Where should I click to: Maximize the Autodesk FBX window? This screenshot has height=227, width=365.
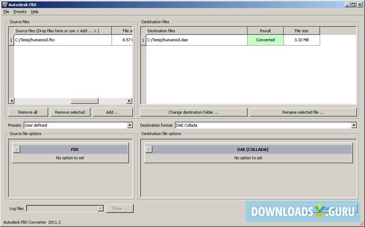tap(354, 4)
